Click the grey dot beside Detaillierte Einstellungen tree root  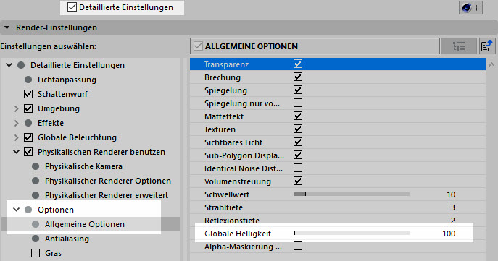point(21,65)
